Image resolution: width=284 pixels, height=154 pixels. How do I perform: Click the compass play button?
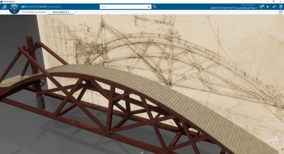pos(14,9)
